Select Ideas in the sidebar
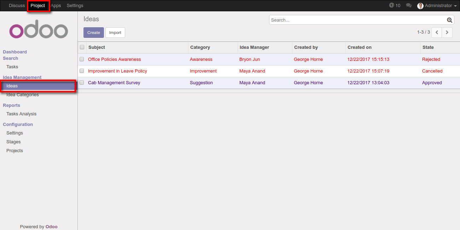Image resolution: width=460 pixels, height=230 pixels. (39, 86)
